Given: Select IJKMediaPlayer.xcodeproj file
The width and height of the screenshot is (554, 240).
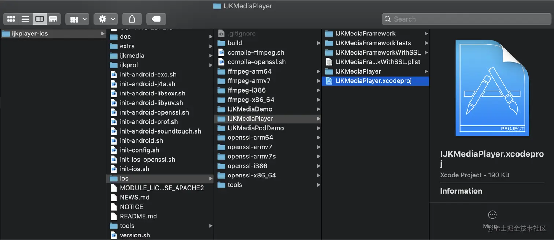Looking at the screenshot, I should pyautogui.click(x=375, y=81).
